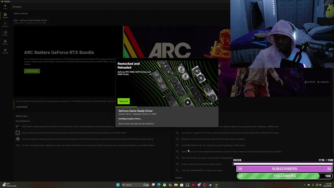The width and height of the screenshot is (334, 188).
Task: Open Task View from taskbar
Action: point(153,185)
